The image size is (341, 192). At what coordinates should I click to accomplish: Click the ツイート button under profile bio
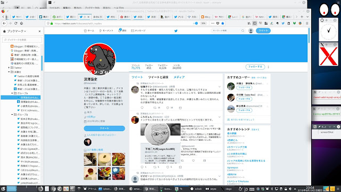[104, 129]
